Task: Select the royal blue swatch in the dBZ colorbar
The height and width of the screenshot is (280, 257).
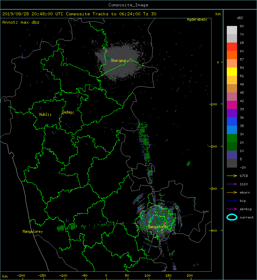Action: tap(232, 122)
